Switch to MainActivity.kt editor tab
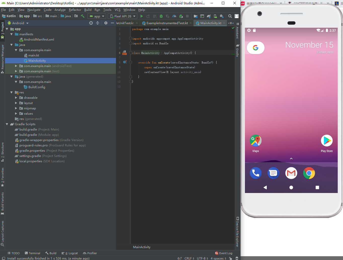 click(x=211, y=23)
